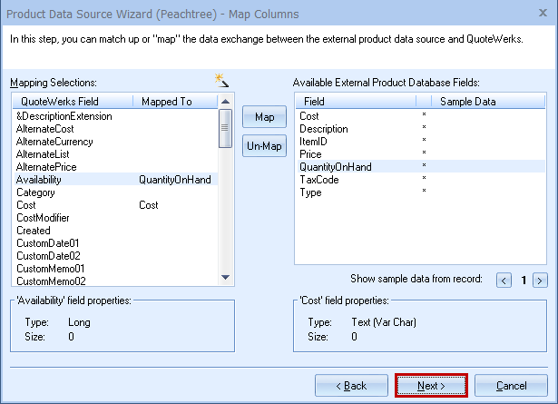Image resolution: width=558 pixels, height=404 pixels.
Task: Select the TaxCode external database field
Action: click(421, 180)
